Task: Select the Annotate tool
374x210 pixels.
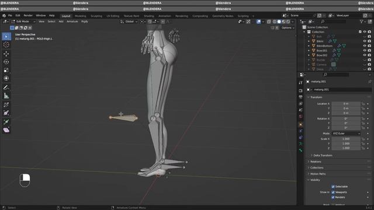Action: [6, 87]
